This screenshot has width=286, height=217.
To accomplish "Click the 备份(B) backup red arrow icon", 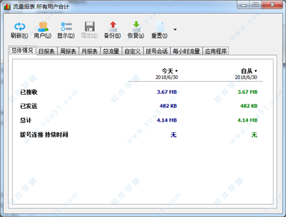I will tap(113, 26).
